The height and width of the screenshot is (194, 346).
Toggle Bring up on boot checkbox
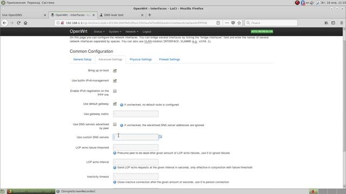point(115,71)
